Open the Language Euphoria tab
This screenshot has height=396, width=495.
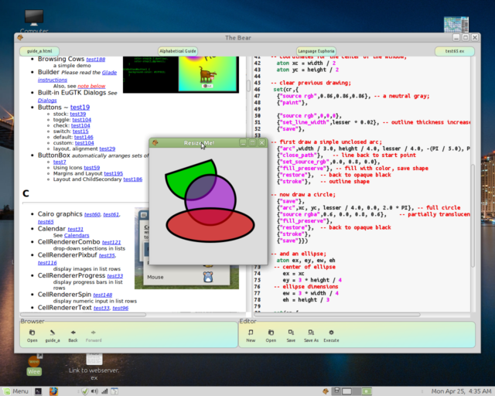click(316, 50)
